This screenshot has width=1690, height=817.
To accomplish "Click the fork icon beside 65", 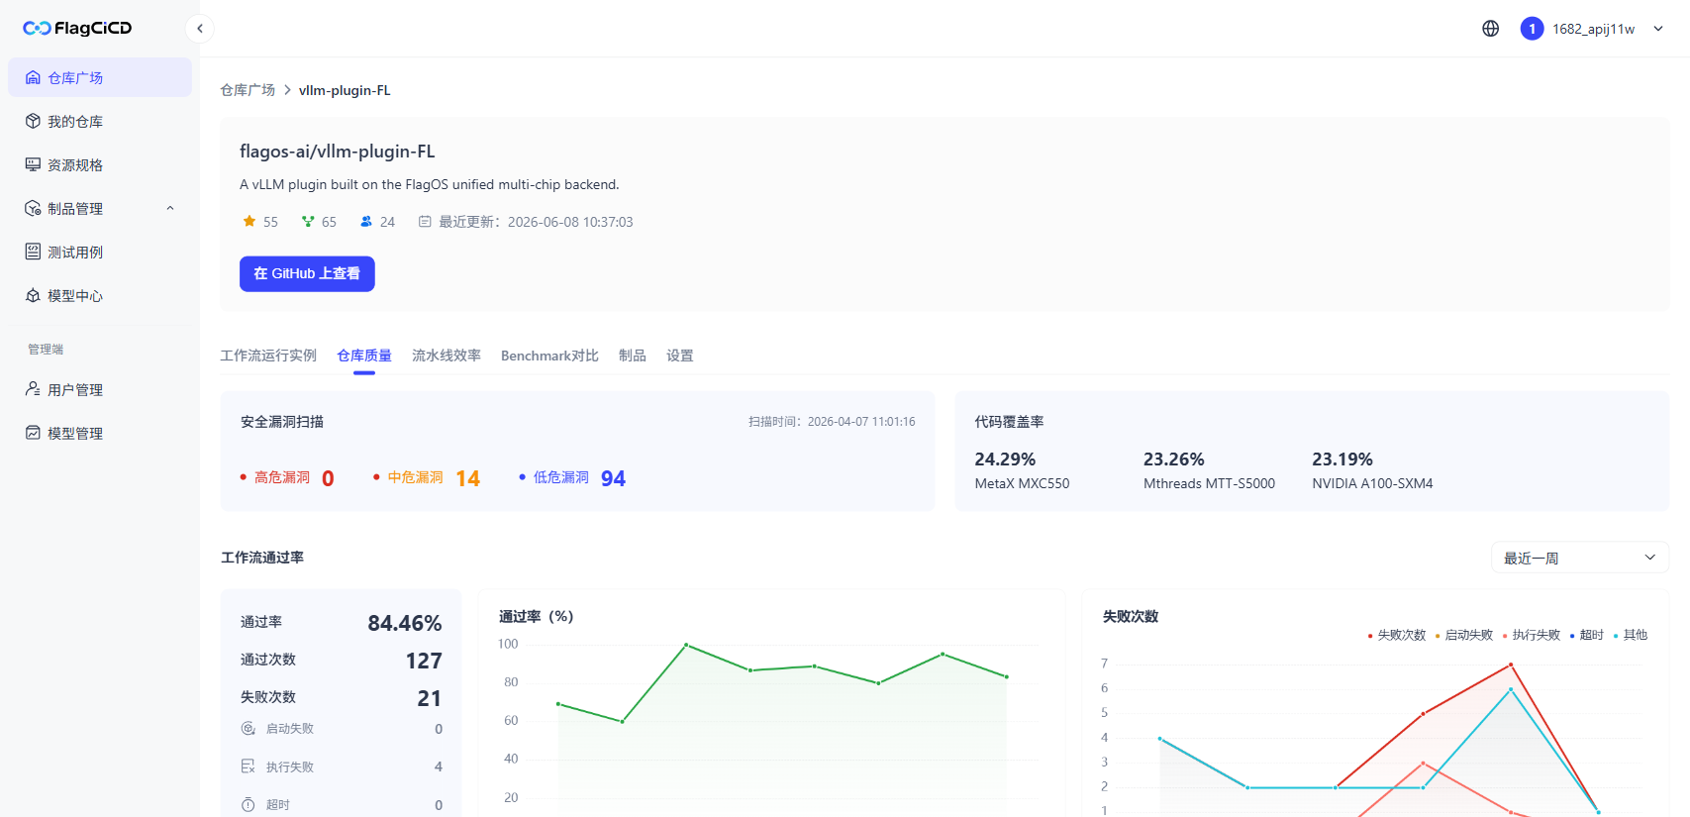I will [x=308, y=222].
